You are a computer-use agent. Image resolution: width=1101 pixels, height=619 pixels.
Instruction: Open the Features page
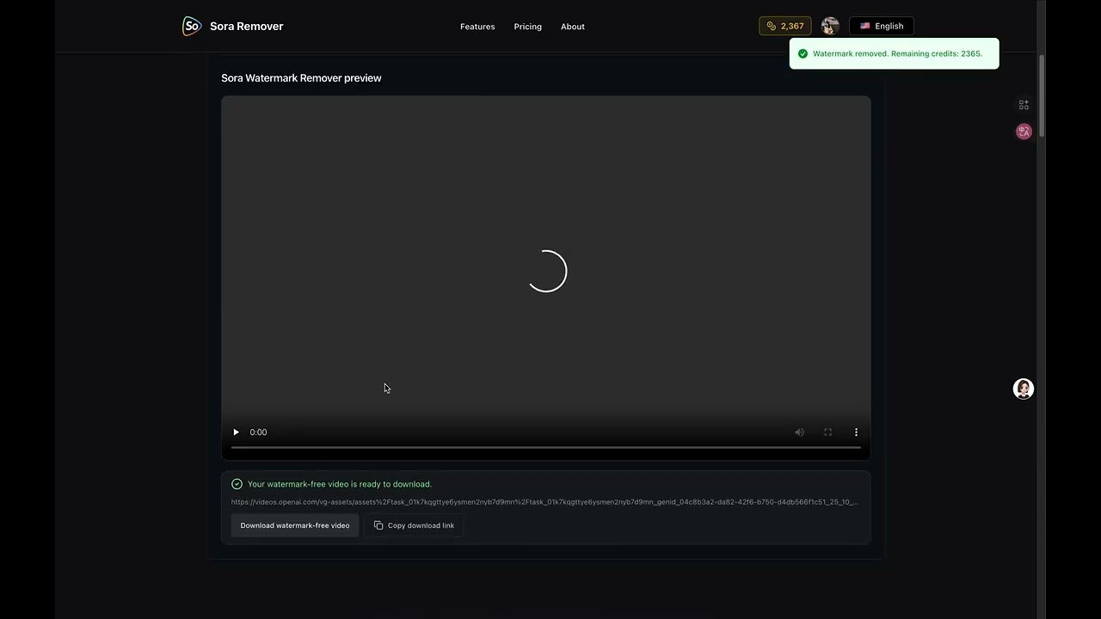click(477, 27)
